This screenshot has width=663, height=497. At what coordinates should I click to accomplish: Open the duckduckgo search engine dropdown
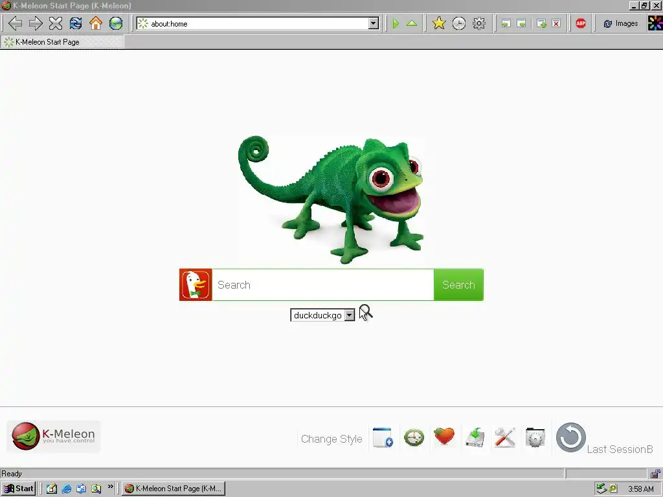coord(322,315)
